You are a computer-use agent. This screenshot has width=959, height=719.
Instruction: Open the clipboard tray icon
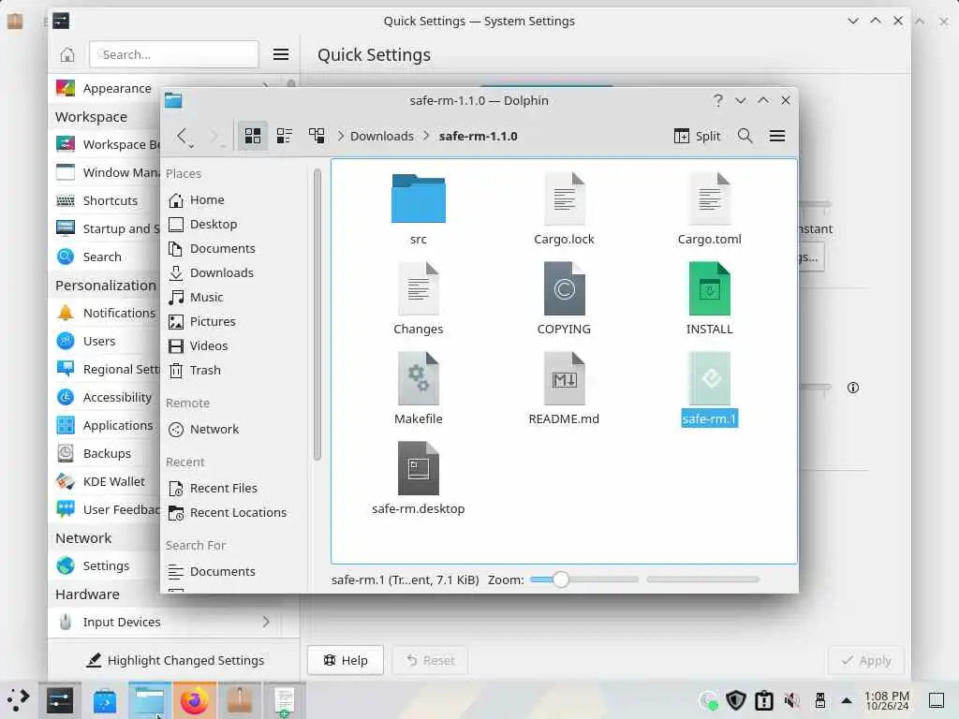click(764, 700)
